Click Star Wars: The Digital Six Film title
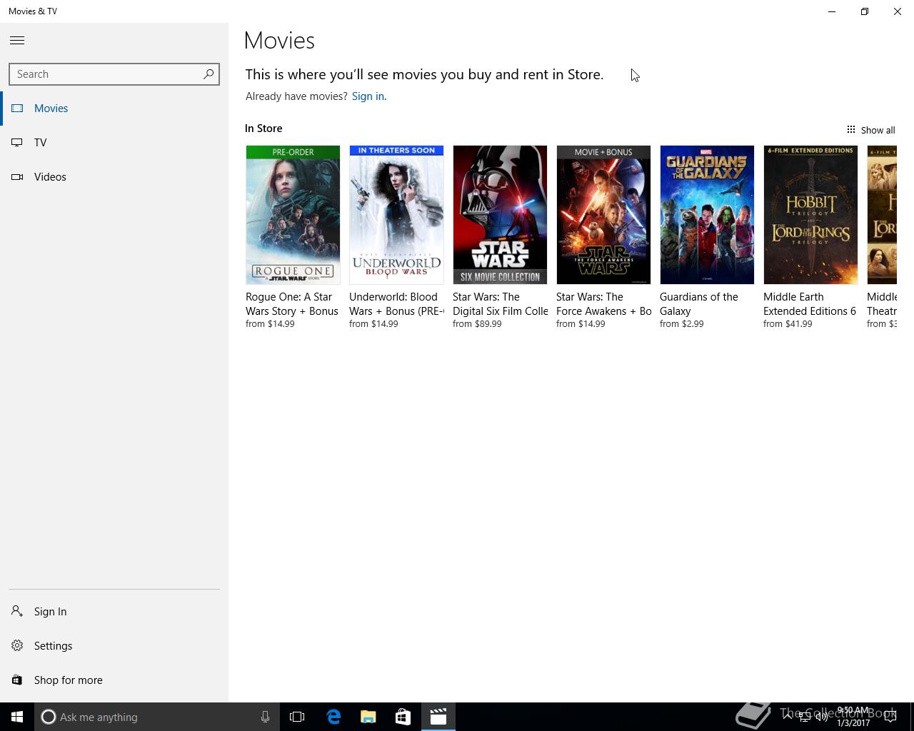The width and height of the screenshot is (914, 731). (500, 304)
